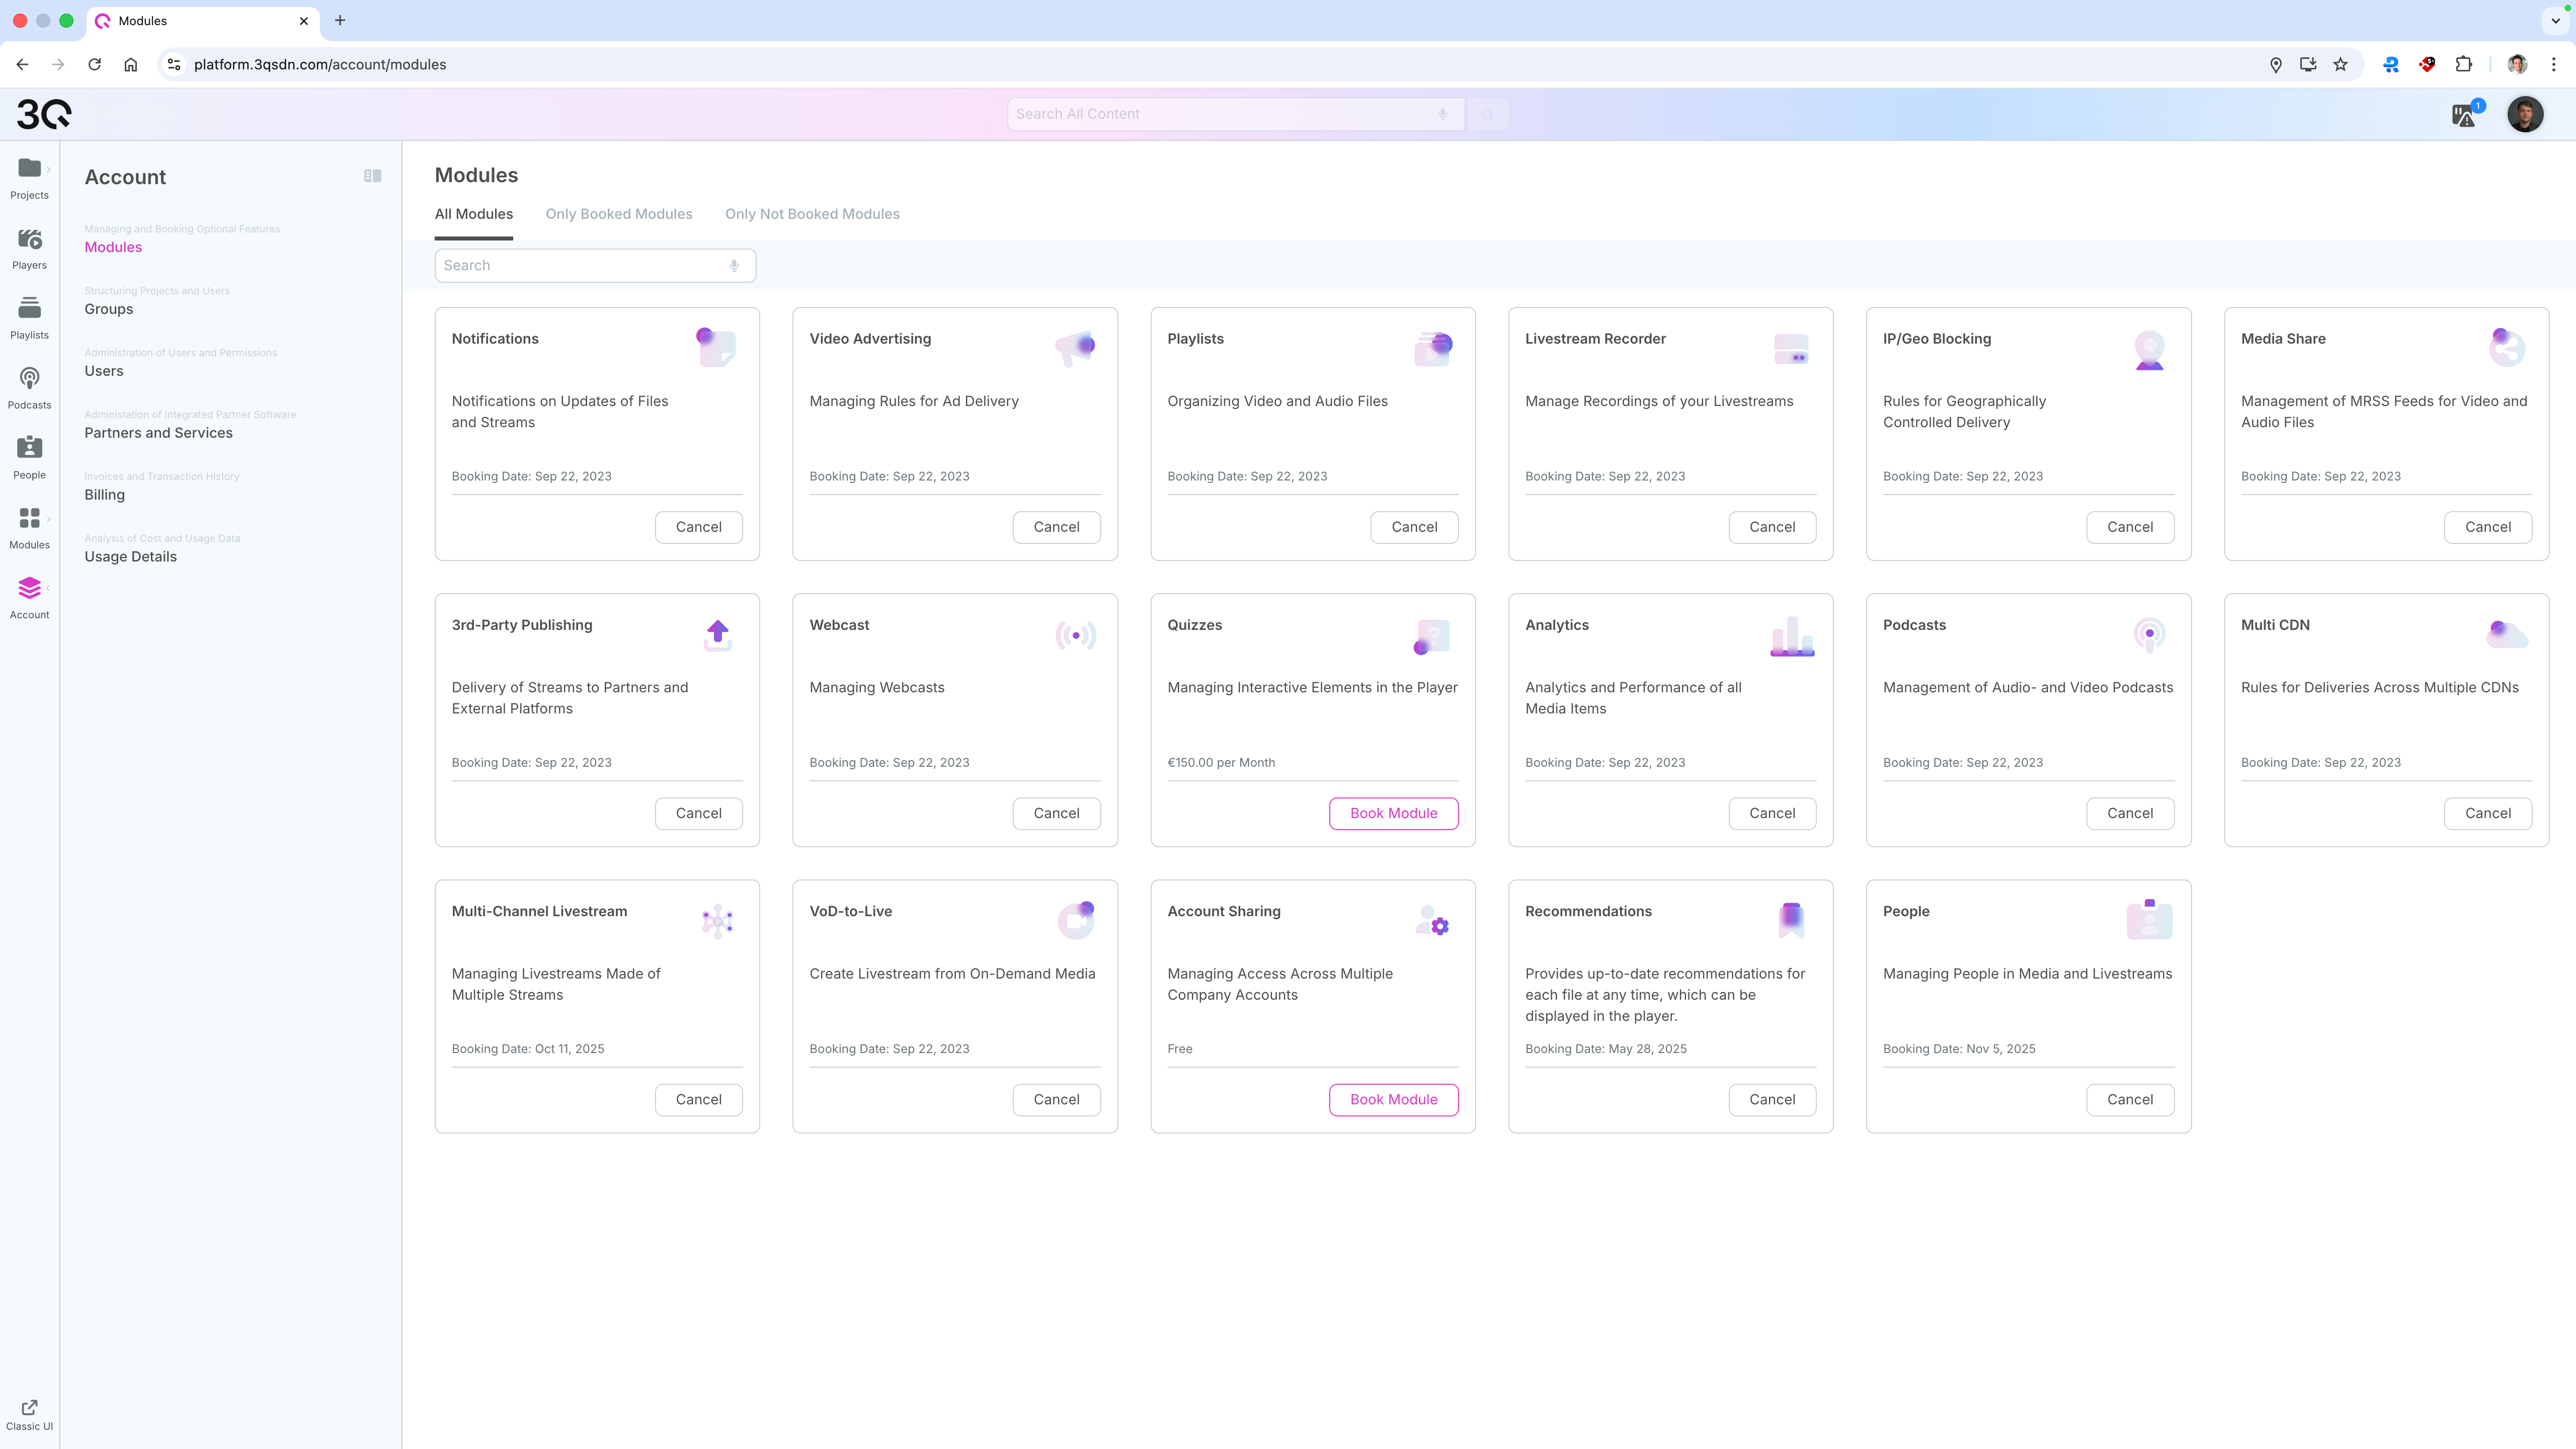Expand the Modules sidebar chevron
2576x1449 pixels.
48,518
